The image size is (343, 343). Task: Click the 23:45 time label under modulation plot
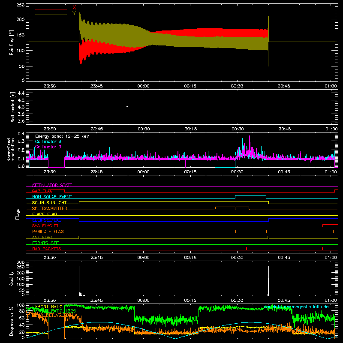96,172
